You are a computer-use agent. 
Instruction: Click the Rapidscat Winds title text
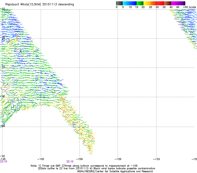pos(40,5)
